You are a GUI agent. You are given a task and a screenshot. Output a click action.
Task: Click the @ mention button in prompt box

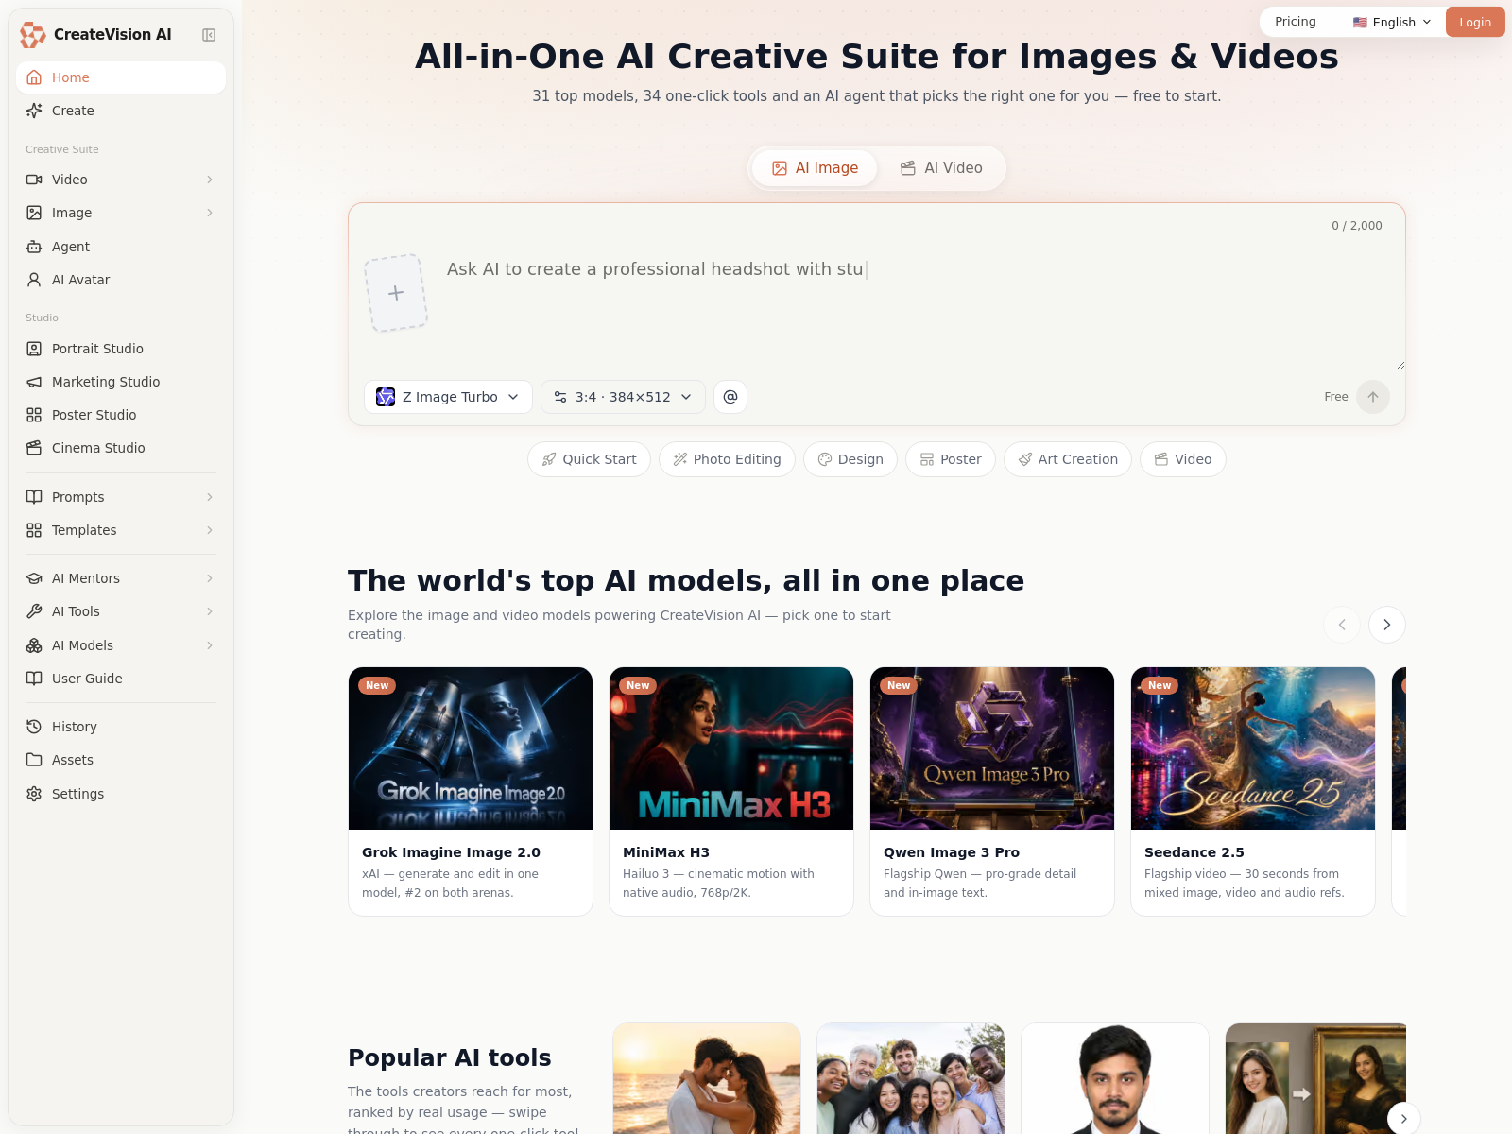[x=730, y=397]
